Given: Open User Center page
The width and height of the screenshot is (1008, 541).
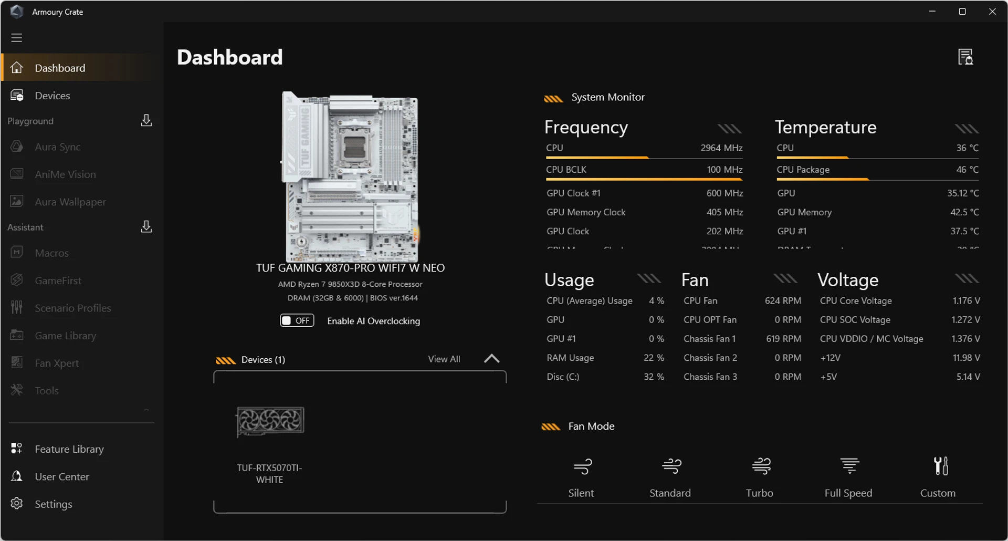Looking at the screenshot, I should coord(81,476).
